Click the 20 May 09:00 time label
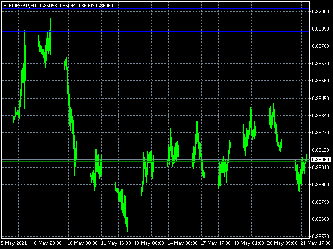 (283, 243)
